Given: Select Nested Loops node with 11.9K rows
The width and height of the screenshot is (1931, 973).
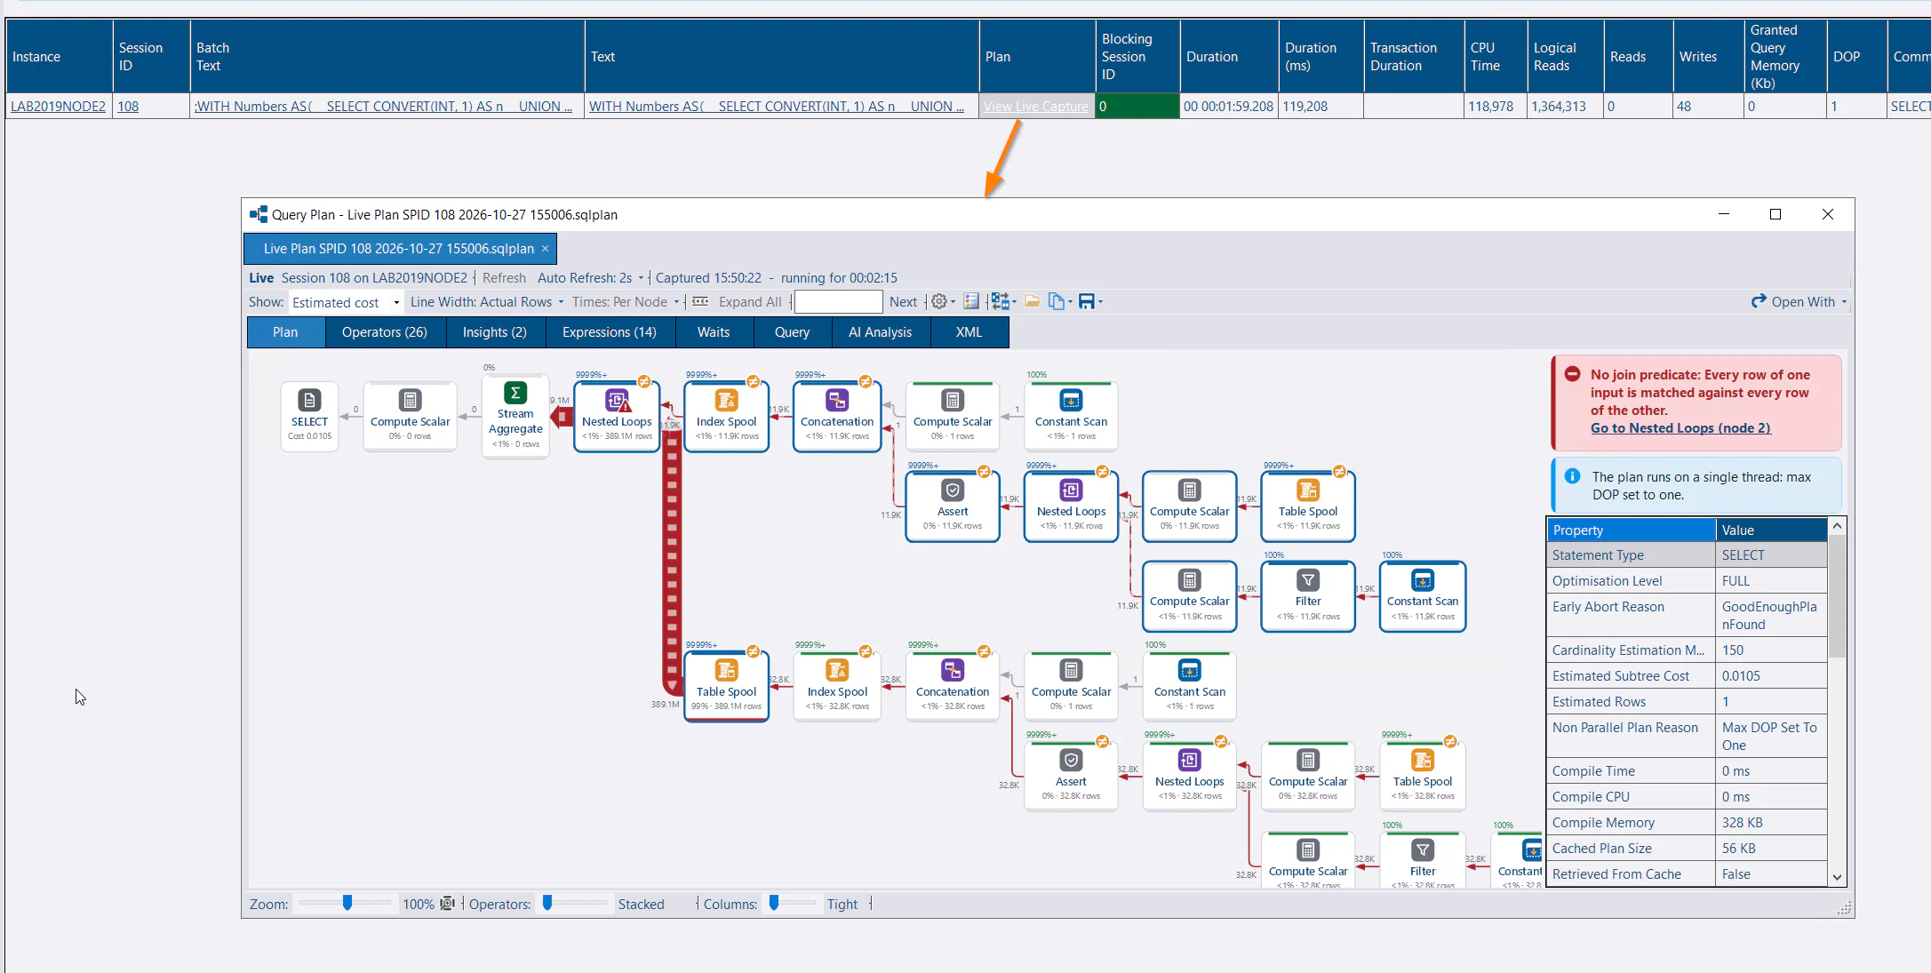Looking at the screenshot, I should click(1071, 506).
